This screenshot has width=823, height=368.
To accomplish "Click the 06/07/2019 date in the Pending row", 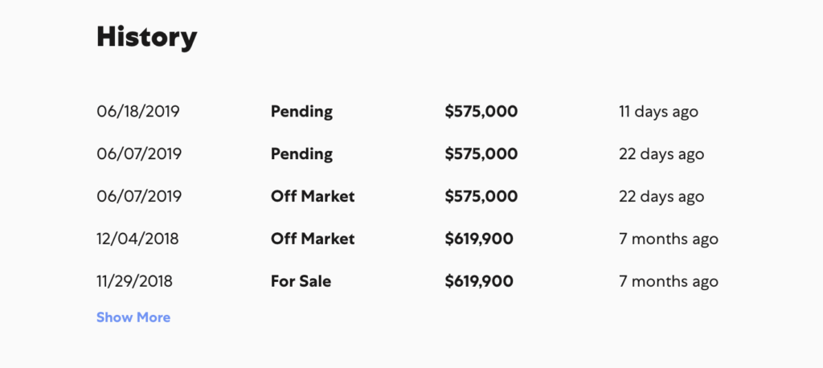I will (x=139, y=153).
